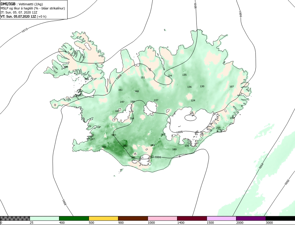This screenshot has width=295, height=225.
Task: Click the map value 103
Action: pyautogui.click(x=86, y=79)
